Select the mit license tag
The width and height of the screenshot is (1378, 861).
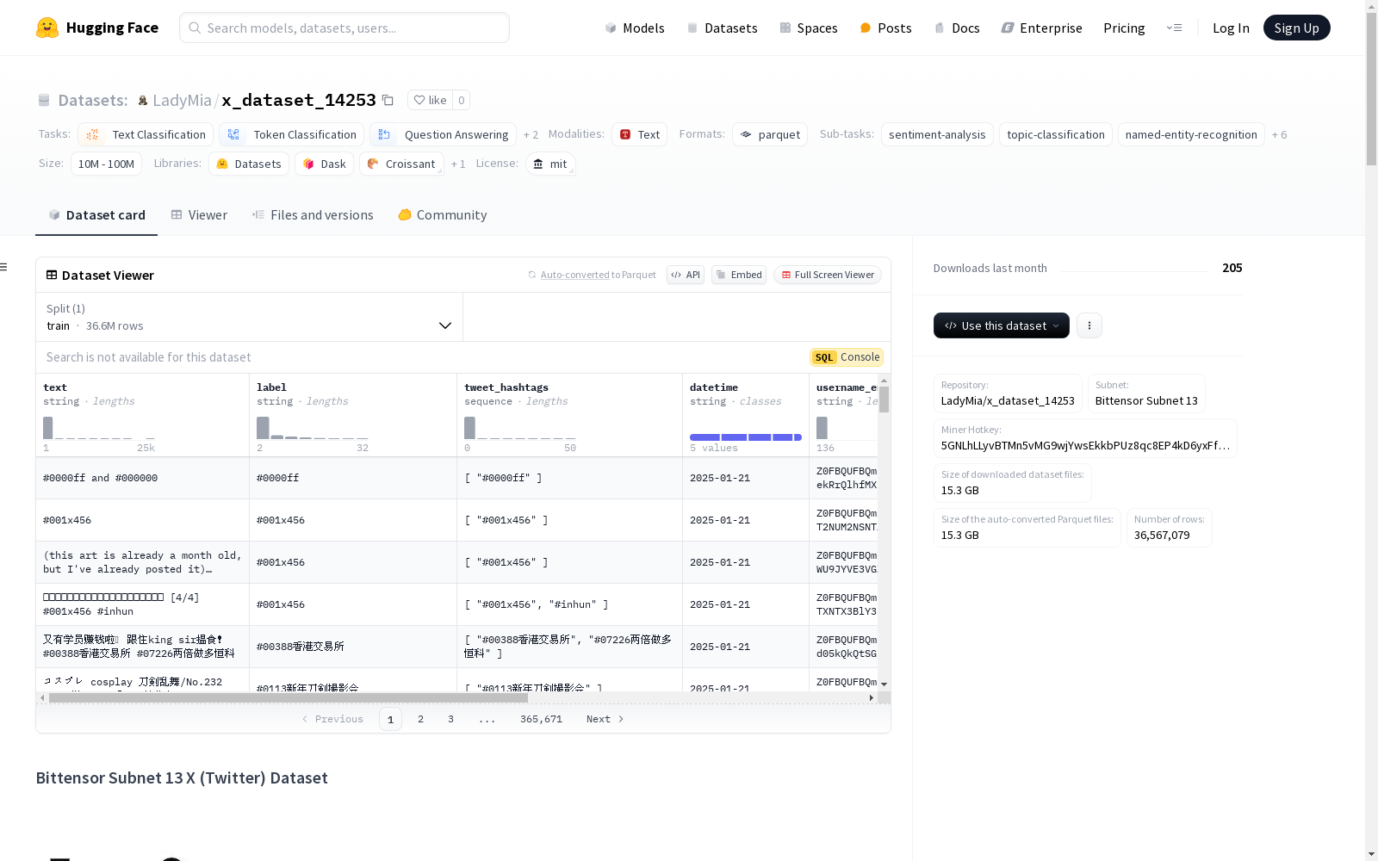click(550, 164)
